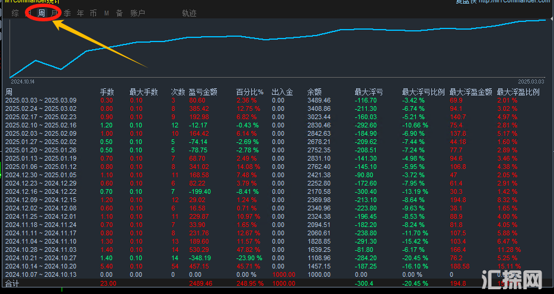Open the 币 currency tab
This screenshot has height=294, width=554.
pyautogui.click(x=93, y=12)
